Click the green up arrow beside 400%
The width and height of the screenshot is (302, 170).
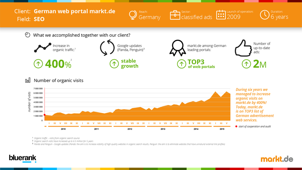38,63
